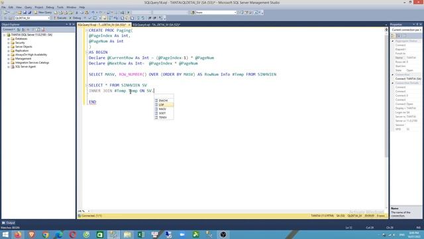Click the Alphabetical sort icon in Properties
Viewport: 424px width, 239px height.
[398, 36]
